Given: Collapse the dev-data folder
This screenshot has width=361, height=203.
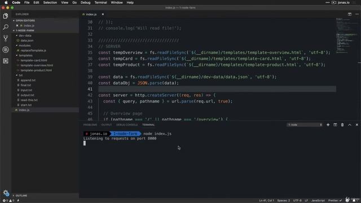Looking at the screenshot, I should (25, 36).
